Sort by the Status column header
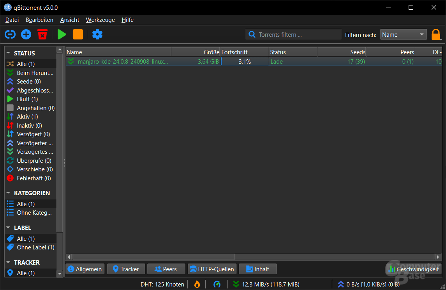 293,52
